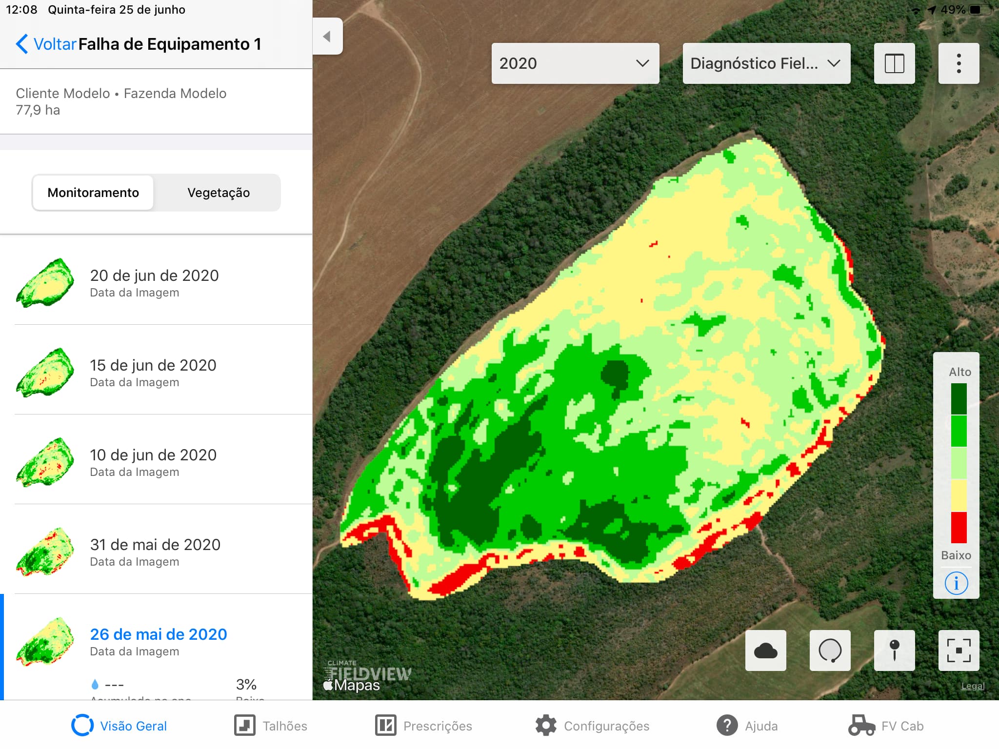Viewport: 999px width, 749px height.
Task: Switch to the Vegetação tab
Action: coord(218,193)
